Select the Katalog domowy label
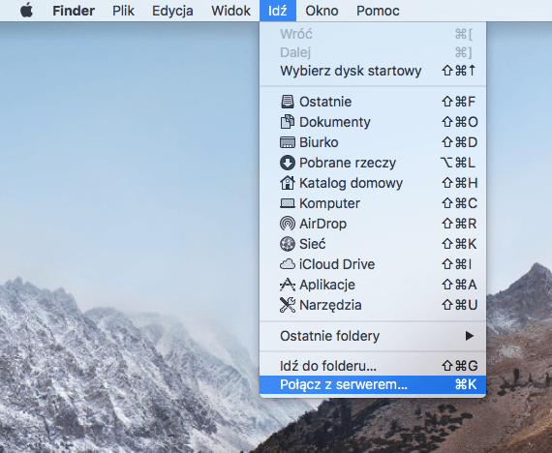The image size is (552, 453). (351, 183)
